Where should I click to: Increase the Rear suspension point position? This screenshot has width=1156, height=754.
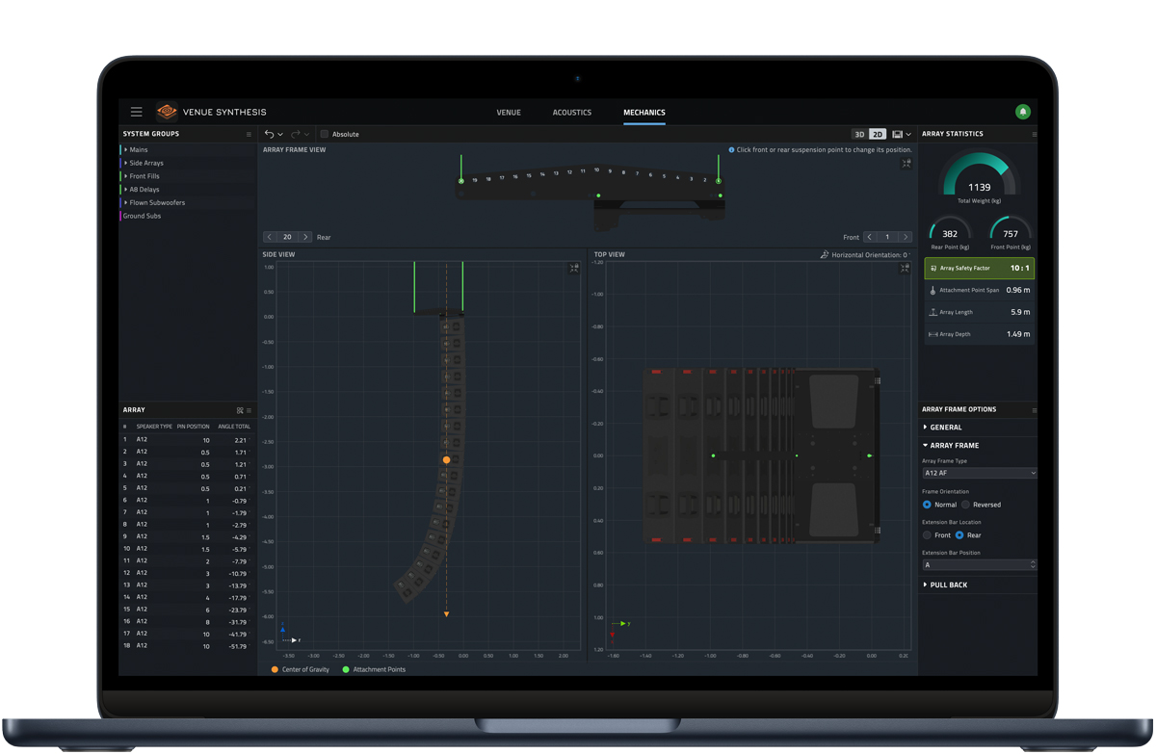coord(305,237)
